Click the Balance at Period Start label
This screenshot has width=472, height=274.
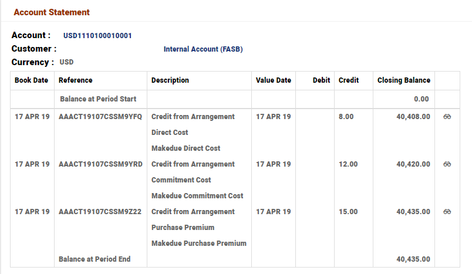pyautogui.click(x=97, y=99)
